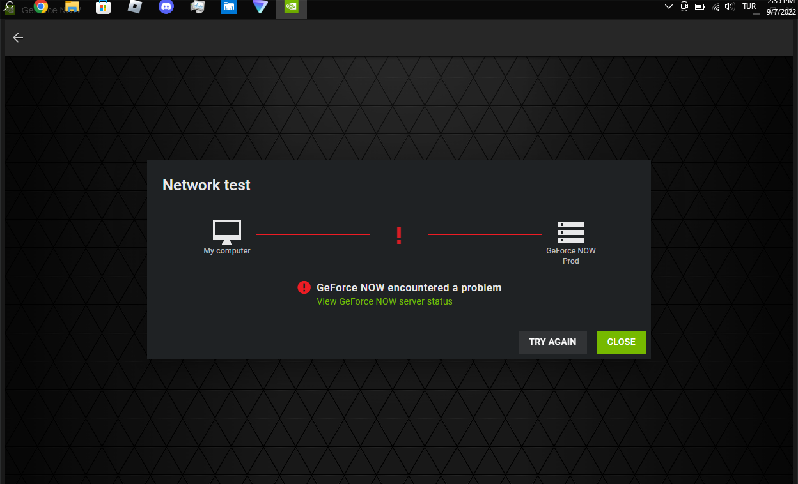Open View GeForce NOW server status link
The width and height of the screenshot is (798, 484).
pos(384,301)
